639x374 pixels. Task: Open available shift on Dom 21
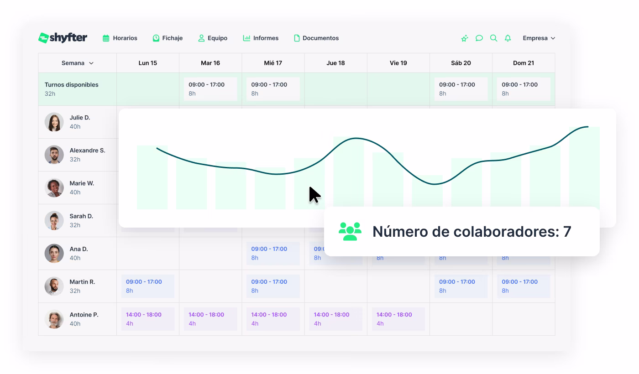pyautogui.click(x=524, y=89)
